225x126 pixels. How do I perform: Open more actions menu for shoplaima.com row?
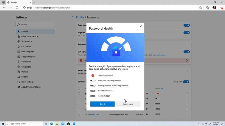187,114
